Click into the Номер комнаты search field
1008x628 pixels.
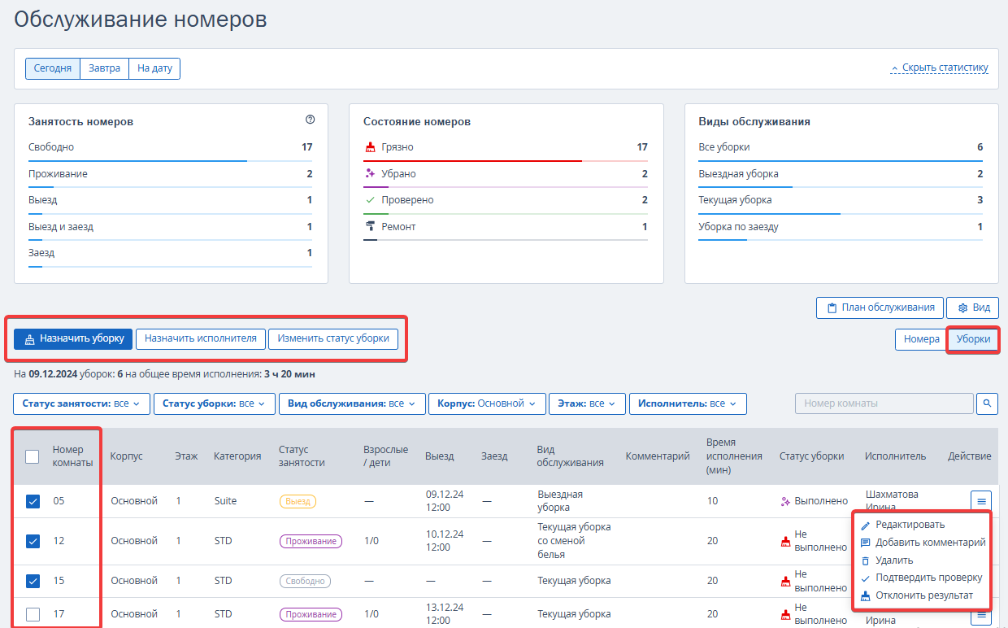pyautogui.click(x=884, y=403)
